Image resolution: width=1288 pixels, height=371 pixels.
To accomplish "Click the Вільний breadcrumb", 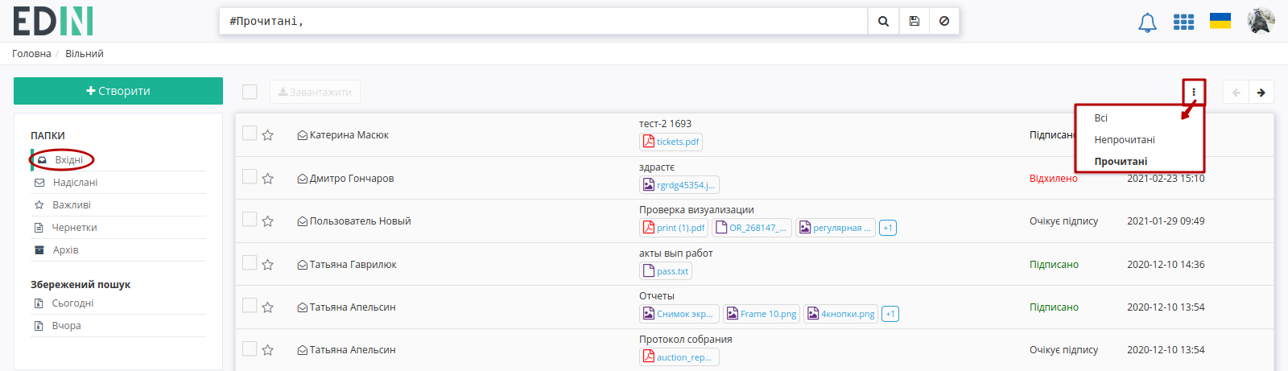I will tap(85, 54).
